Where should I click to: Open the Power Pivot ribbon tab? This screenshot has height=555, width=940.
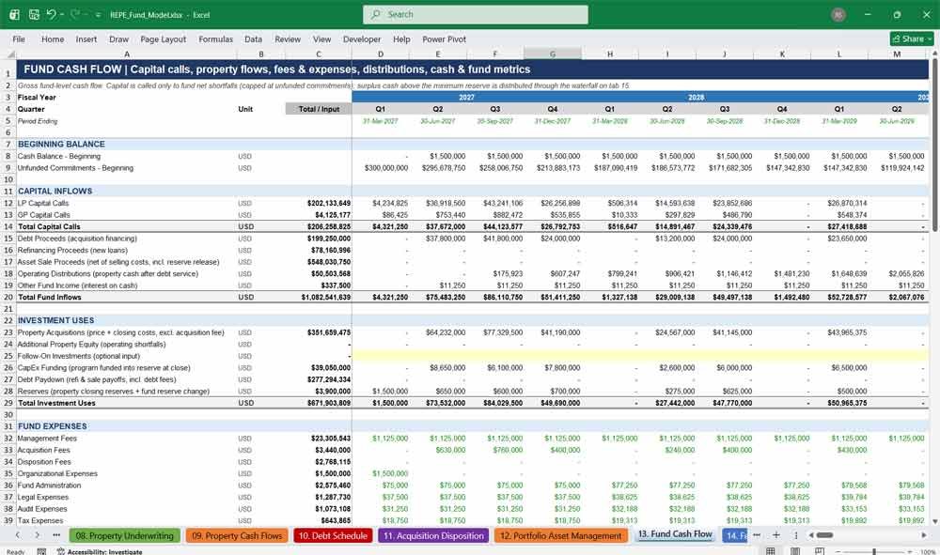click(445, 39)
